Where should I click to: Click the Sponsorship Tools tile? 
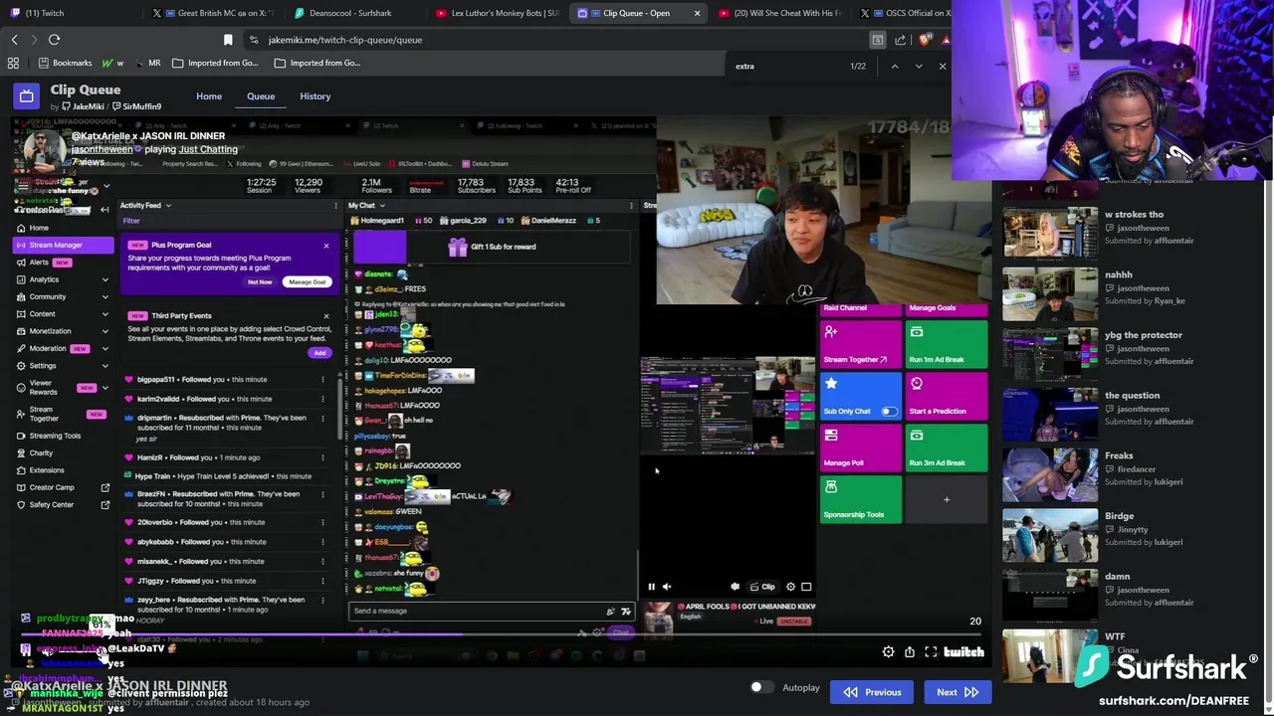[x=862, y=498]
